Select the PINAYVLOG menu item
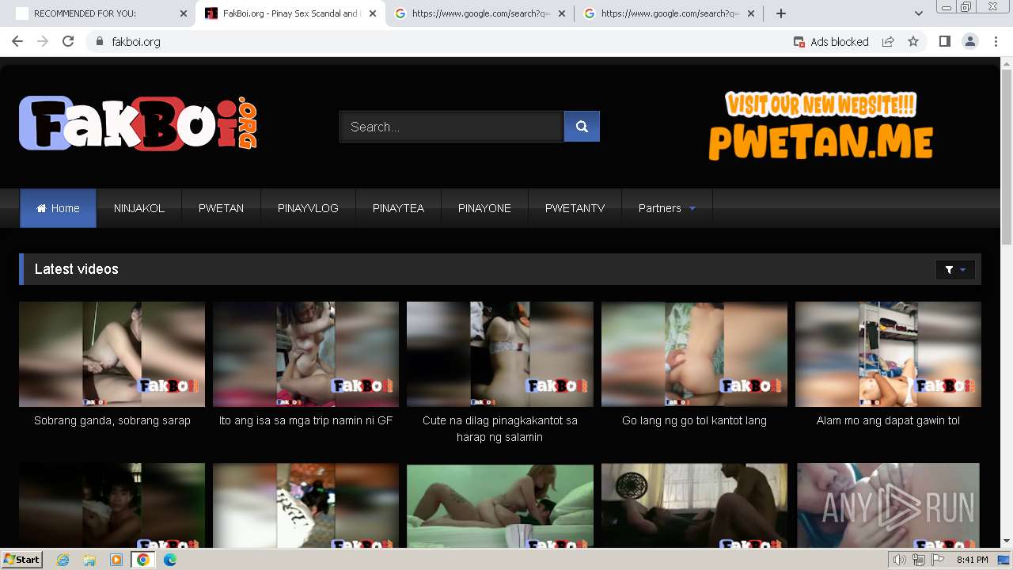The image size is (1013, 570). point(308,208)
